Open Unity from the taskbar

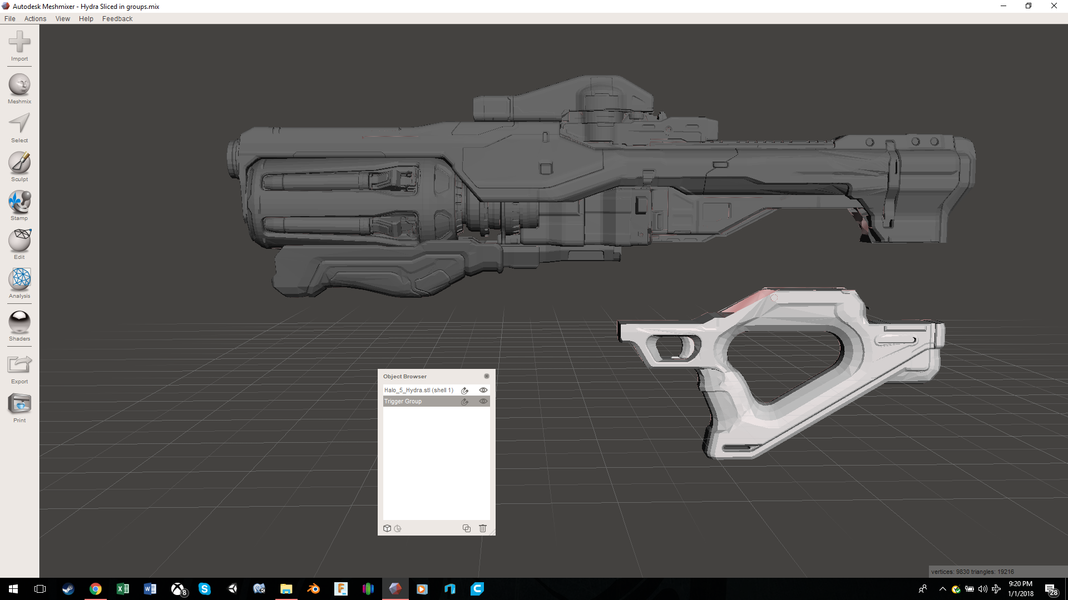(x=232, y=589)
